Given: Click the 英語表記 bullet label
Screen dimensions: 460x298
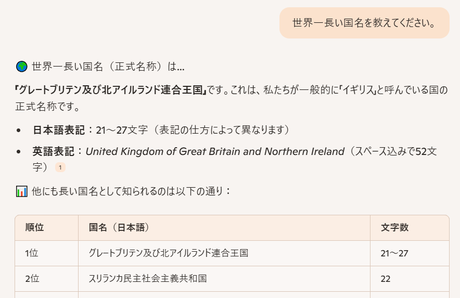Looking at the screenshot, I should (x=54, y=151).
